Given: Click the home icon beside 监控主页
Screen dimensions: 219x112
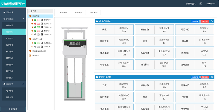Looking at the screenshot, I should click(4, 13).
